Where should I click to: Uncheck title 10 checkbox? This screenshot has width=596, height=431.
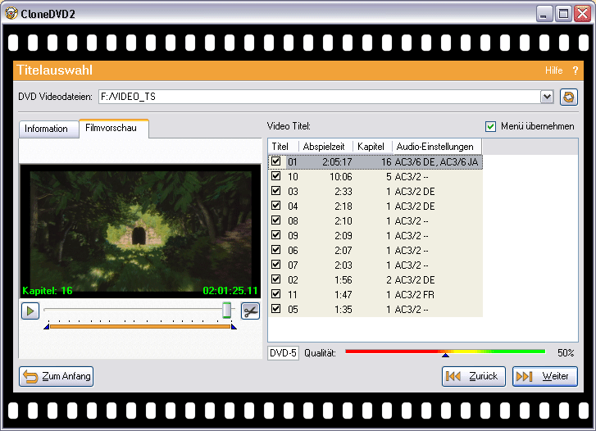(276, 176)
